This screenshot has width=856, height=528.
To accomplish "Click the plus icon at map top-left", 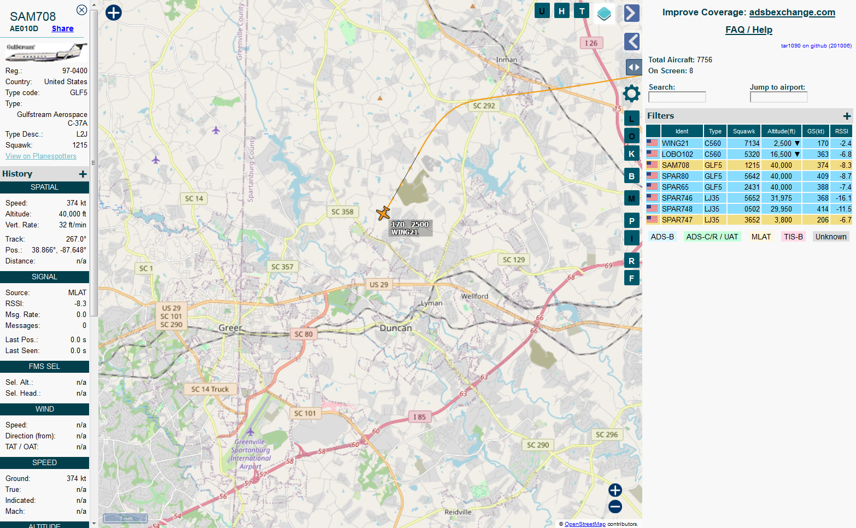I will tap(114, 13).
